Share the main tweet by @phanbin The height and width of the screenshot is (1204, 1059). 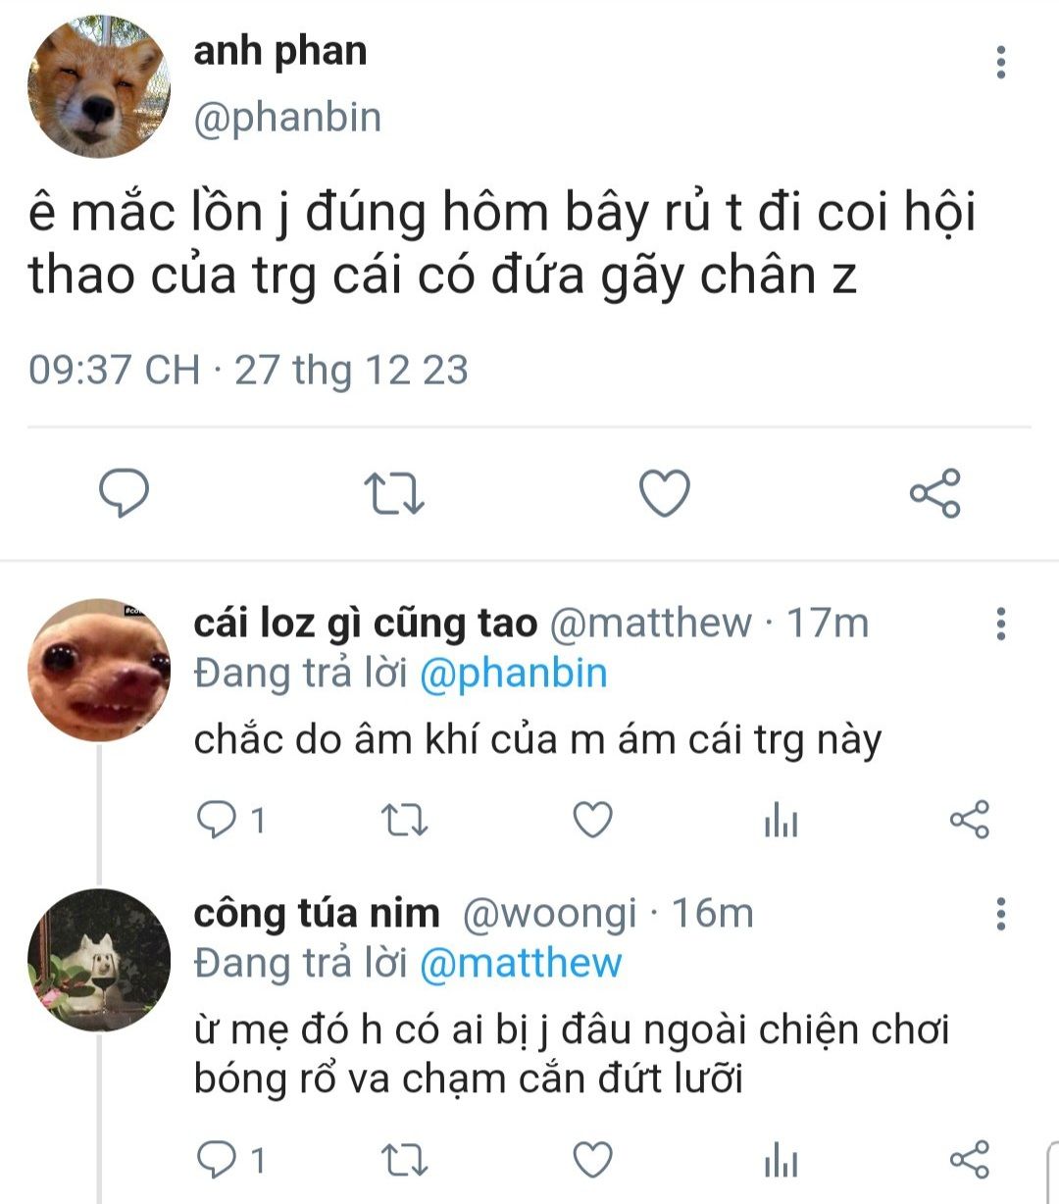934,493
